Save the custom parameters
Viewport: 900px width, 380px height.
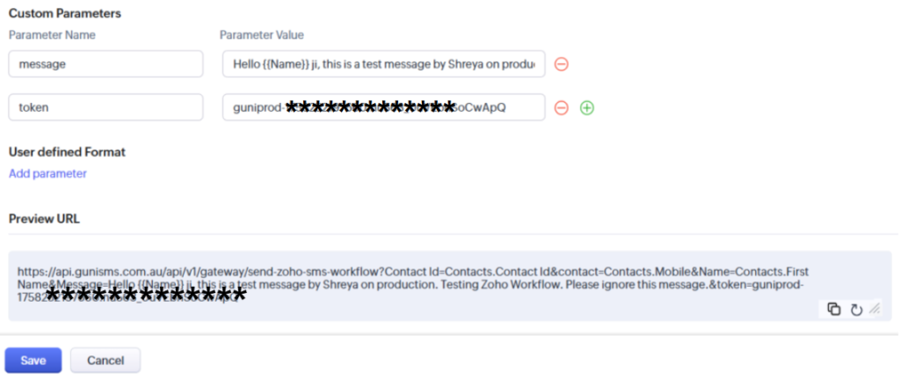click(33, 360)
